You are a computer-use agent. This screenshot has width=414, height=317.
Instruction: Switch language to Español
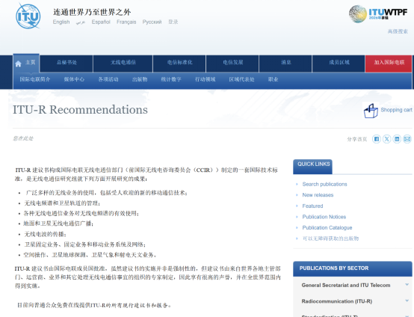pos(101,22)
